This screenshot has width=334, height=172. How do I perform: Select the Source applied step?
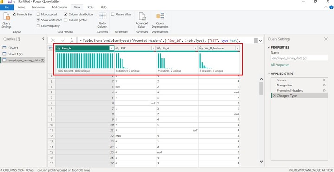tap(299, 80)
